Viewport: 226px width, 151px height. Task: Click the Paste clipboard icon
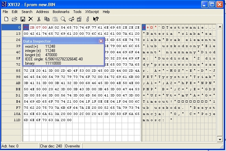click(x=55, y=19)
